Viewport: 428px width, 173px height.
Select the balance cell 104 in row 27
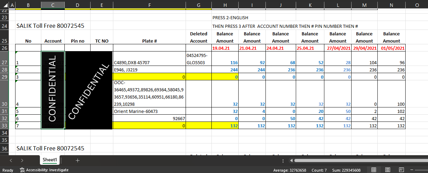[364, 59]
